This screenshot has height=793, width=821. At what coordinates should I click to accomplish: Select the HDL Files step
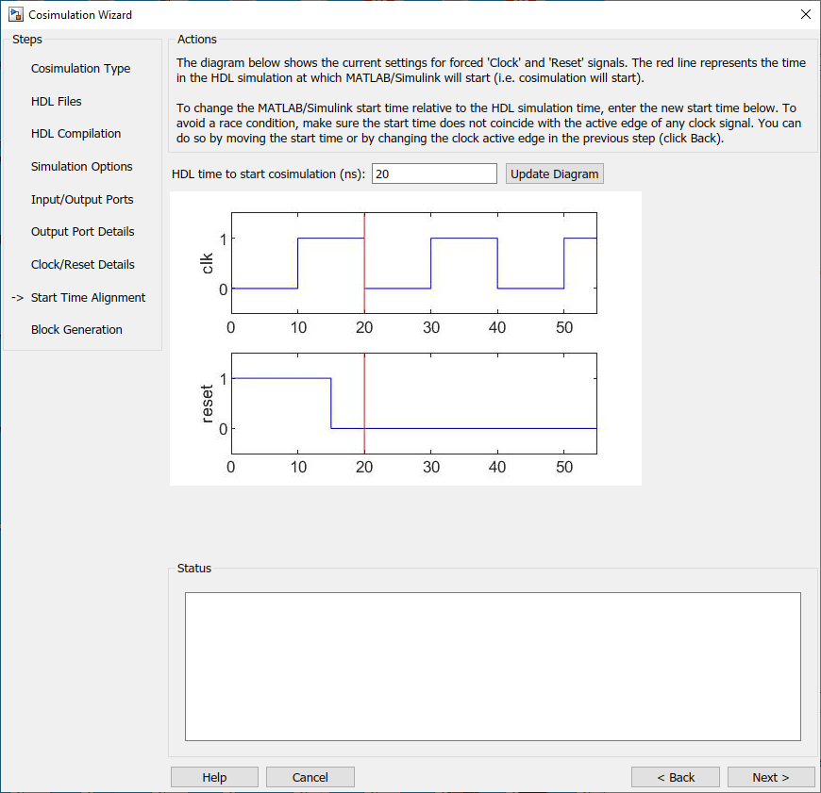[x=58, y=101]
